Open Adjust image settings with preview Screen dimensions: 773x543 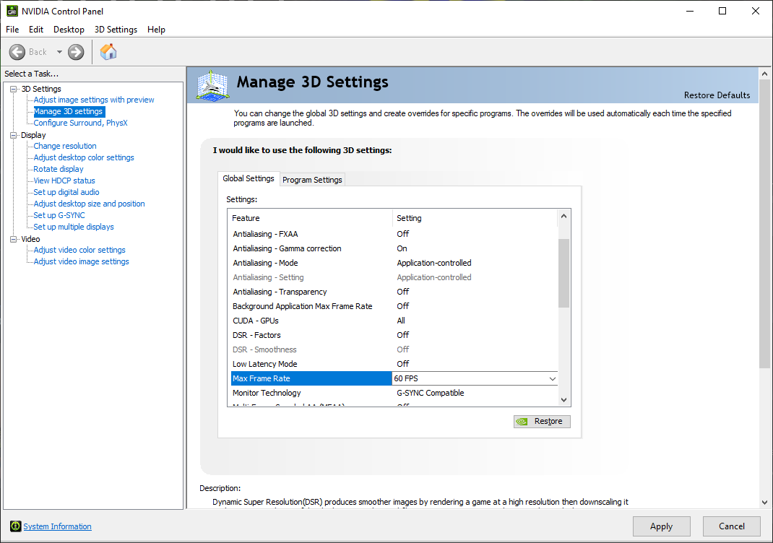pos(94,100)
